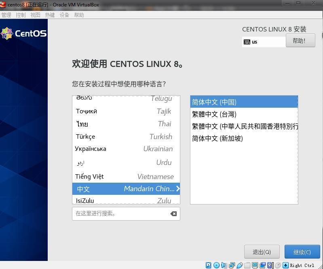
Task: Select IsiZulu Zulu language
Action: (x=126, y=200)
